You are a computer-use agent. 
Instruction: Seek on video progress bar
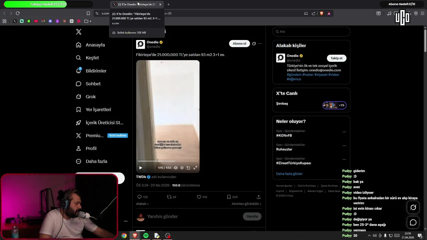168,161
